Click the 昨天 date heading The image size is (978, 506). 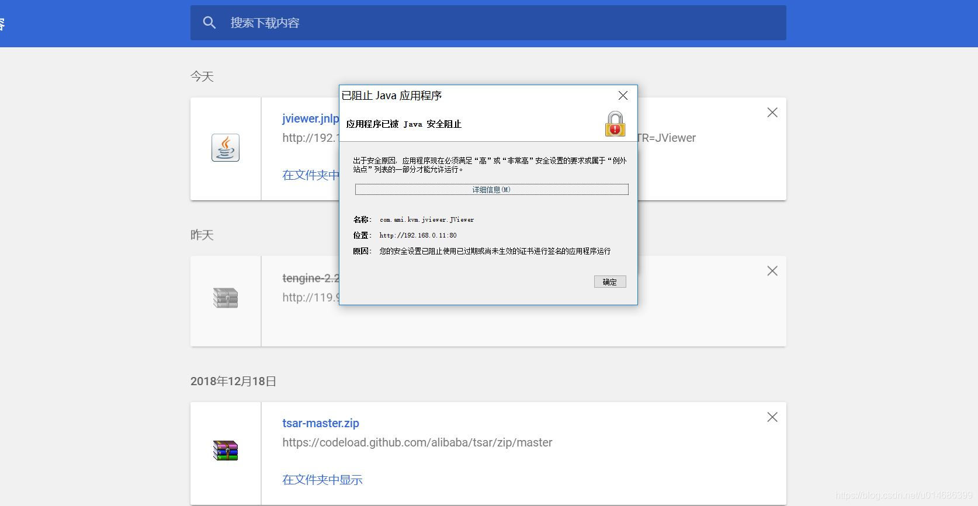[202, 235]
